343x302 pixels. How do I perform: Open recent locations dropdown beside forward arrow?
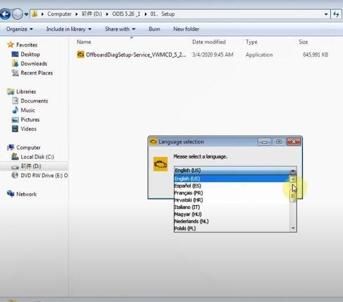click(26, 15)
